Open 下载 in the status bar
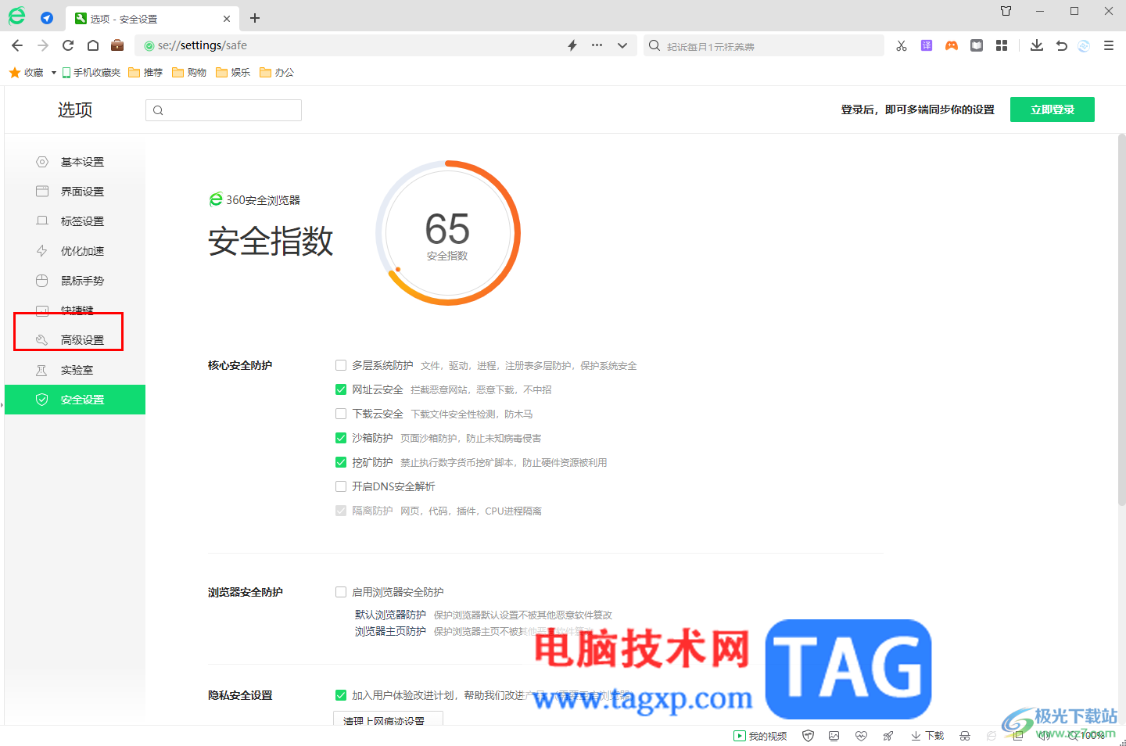This screenshot has height=746, width=1126. coord(927,736)
